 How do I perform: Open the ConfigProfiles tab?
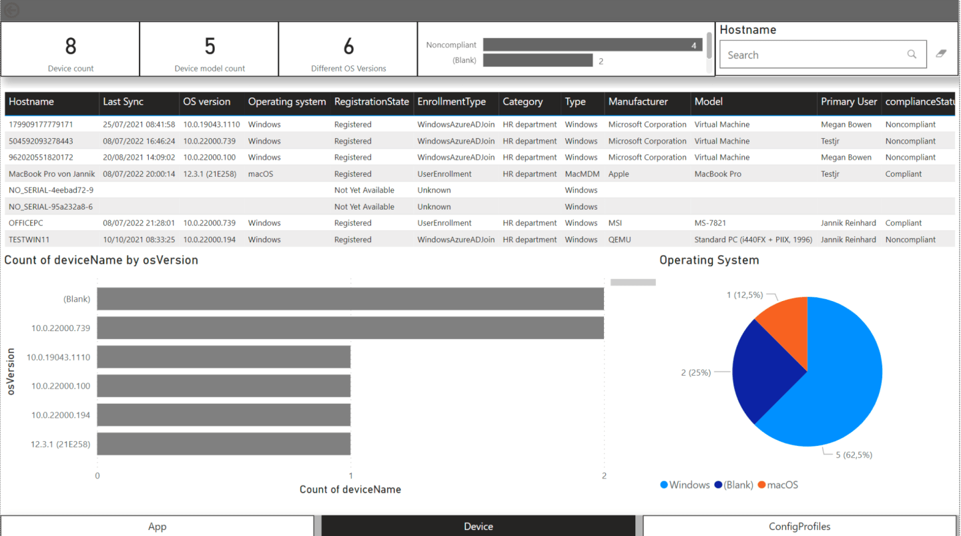(x=799, y=527)
